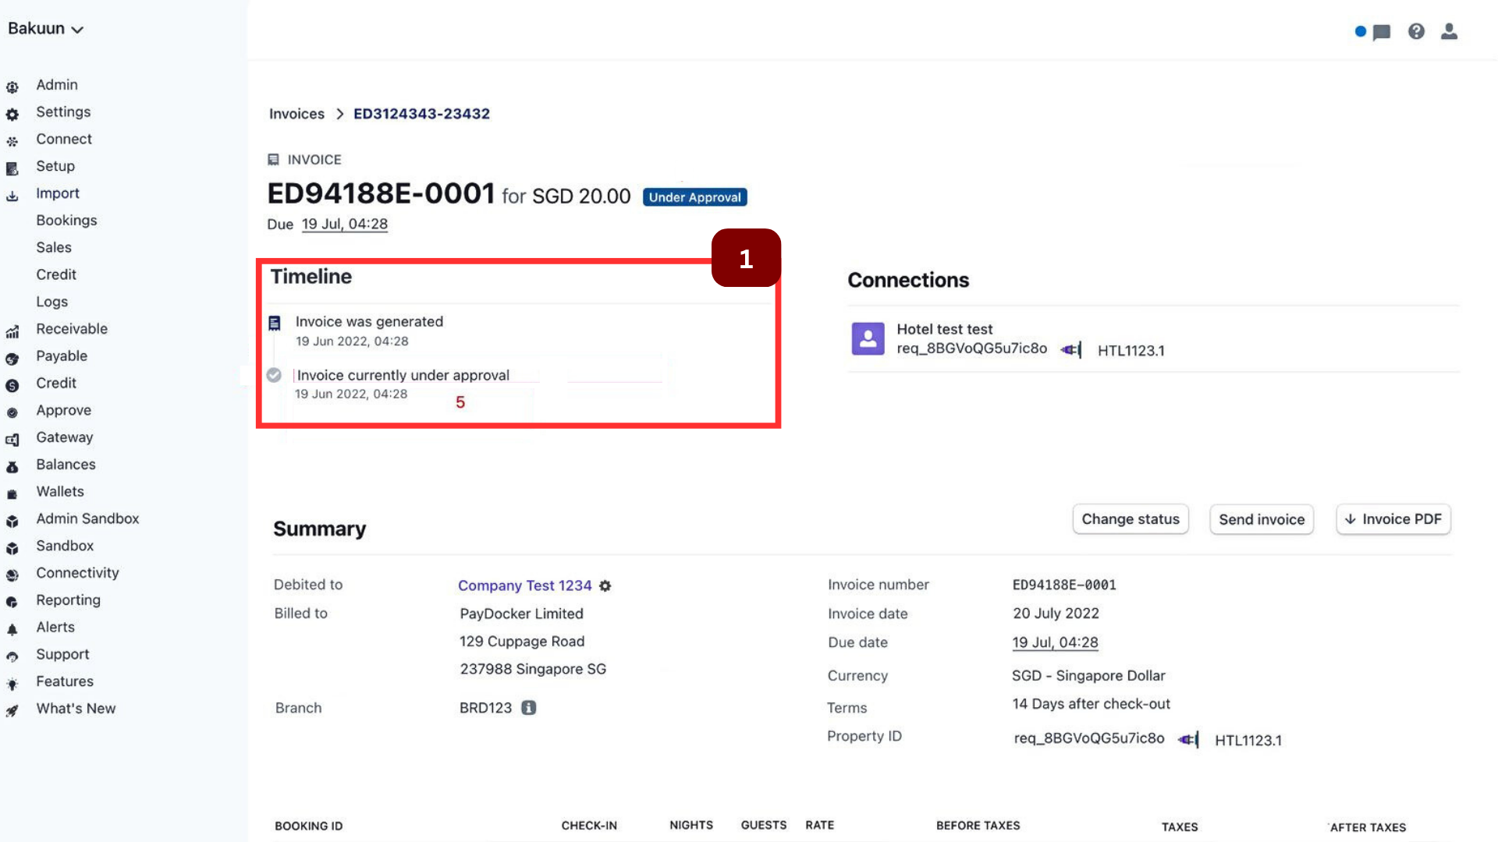Click the What's New rocket icon
Image resolution: width=1498 pixels, height=842 pixels.
(12, 711)
